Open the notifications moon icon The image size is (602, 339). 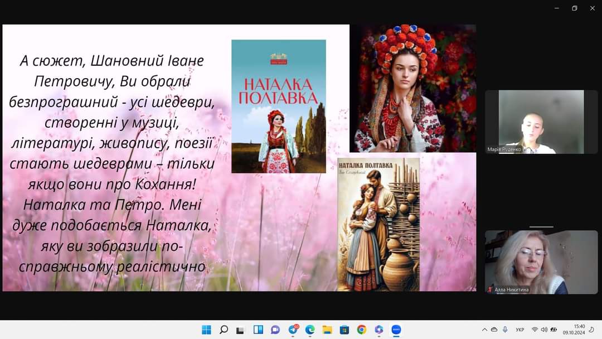(x=591, y=330)
